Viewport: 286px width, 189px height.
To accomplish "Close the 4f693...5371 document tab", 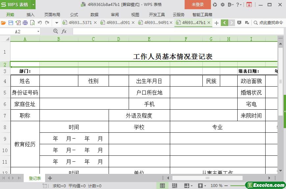I will [95, 23].
